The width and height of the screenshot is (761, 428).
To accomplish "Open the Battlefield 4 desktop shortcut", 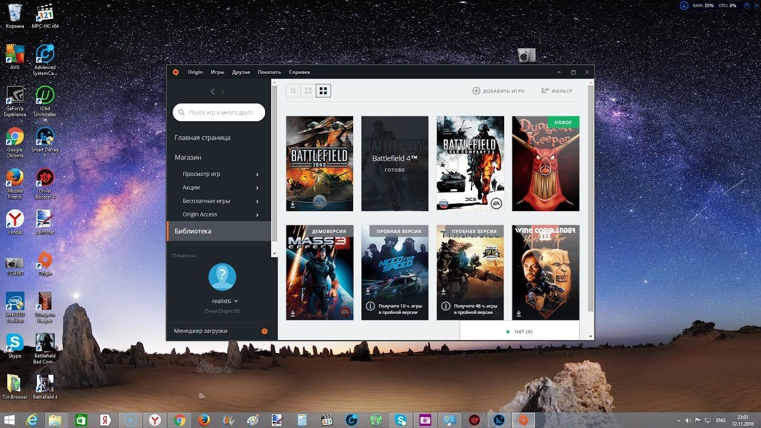I will pos(45,386).
